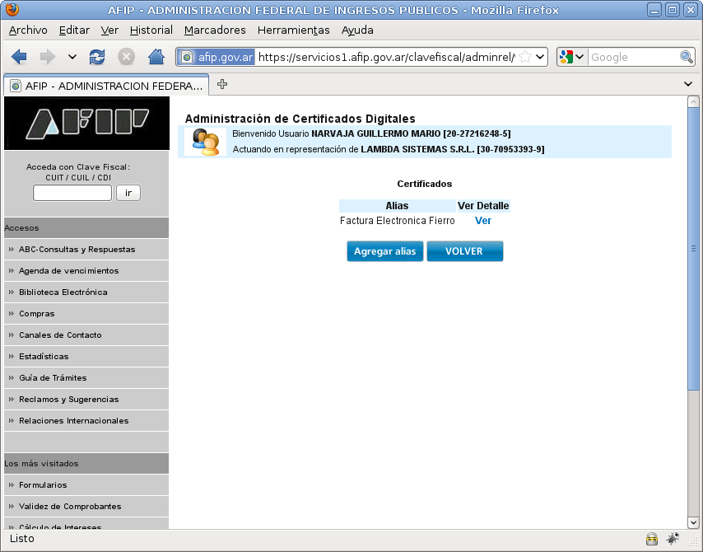Viewport: 703px width, 552px height.
Task: Click the page scrollbar up arrow
Action: 693,102
